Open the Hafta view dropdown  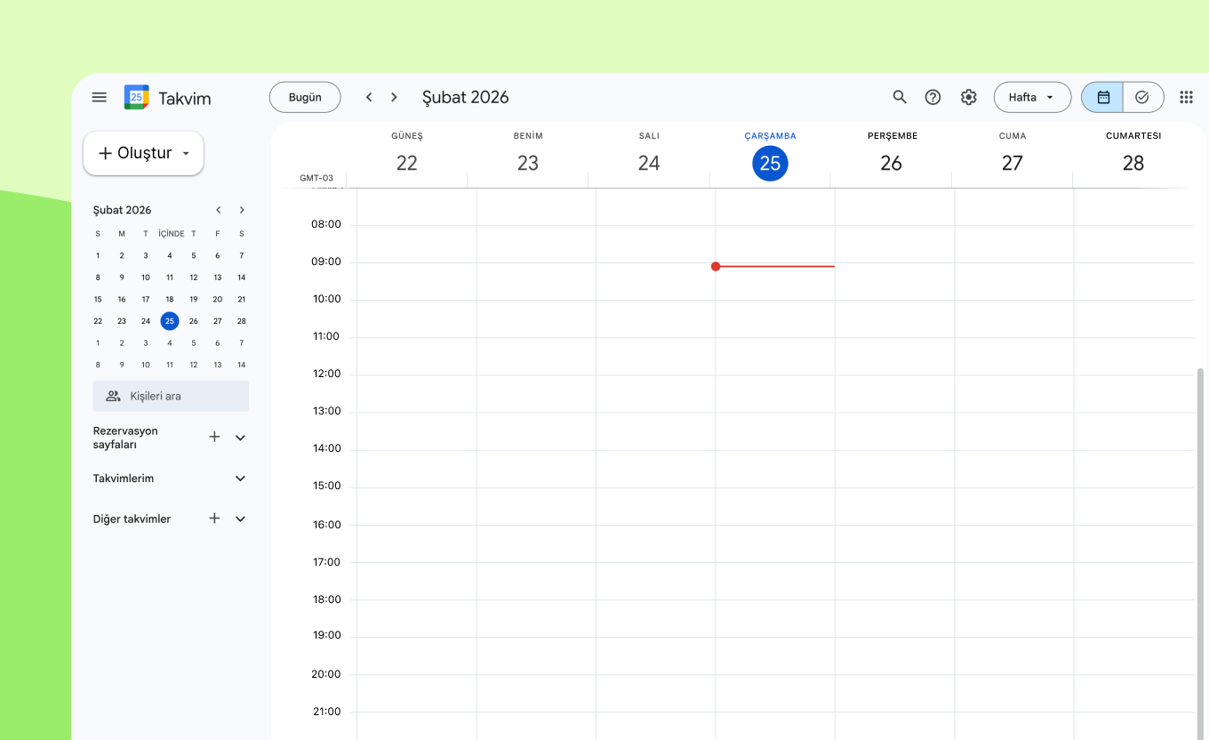(x=1031, y=98)
